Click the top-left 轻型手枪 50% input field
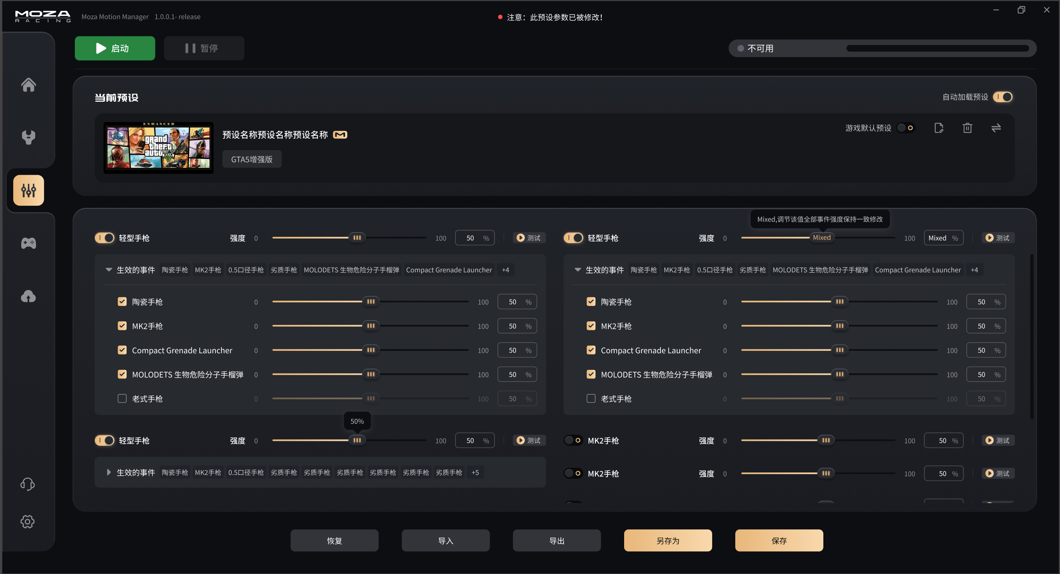1060x574 pixels. click(x=475, y=238)
